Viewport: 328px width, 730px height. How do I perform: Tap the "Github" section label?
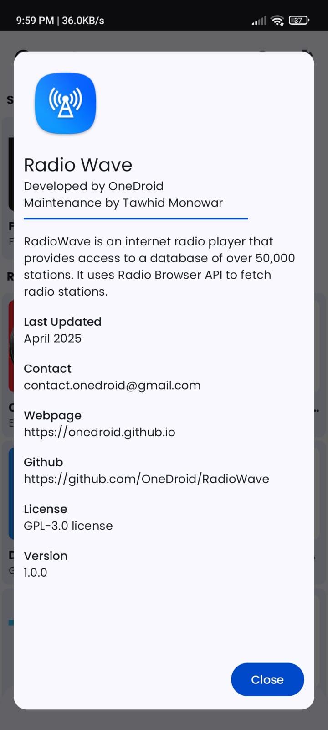pos(43,462)
